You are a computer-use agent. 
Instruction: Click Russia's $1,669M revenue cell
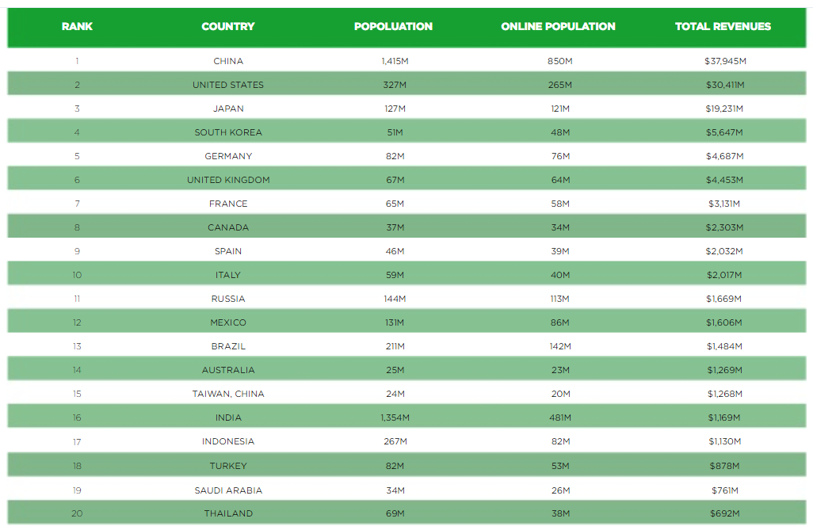tap(723, 299)
